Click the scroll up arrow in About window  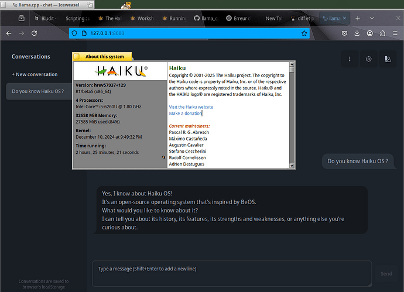coord(292,64)
